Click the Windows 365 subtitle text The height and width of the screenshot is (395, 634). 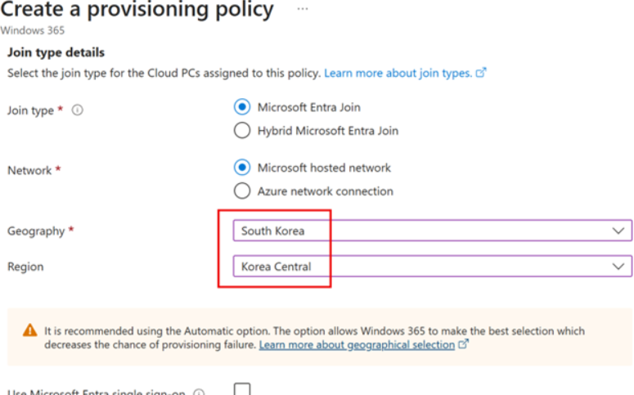(x=33, y=30)
